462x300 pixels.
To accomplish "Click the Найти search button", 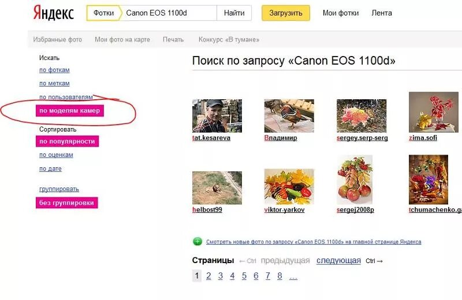I will tap(234, 13).
